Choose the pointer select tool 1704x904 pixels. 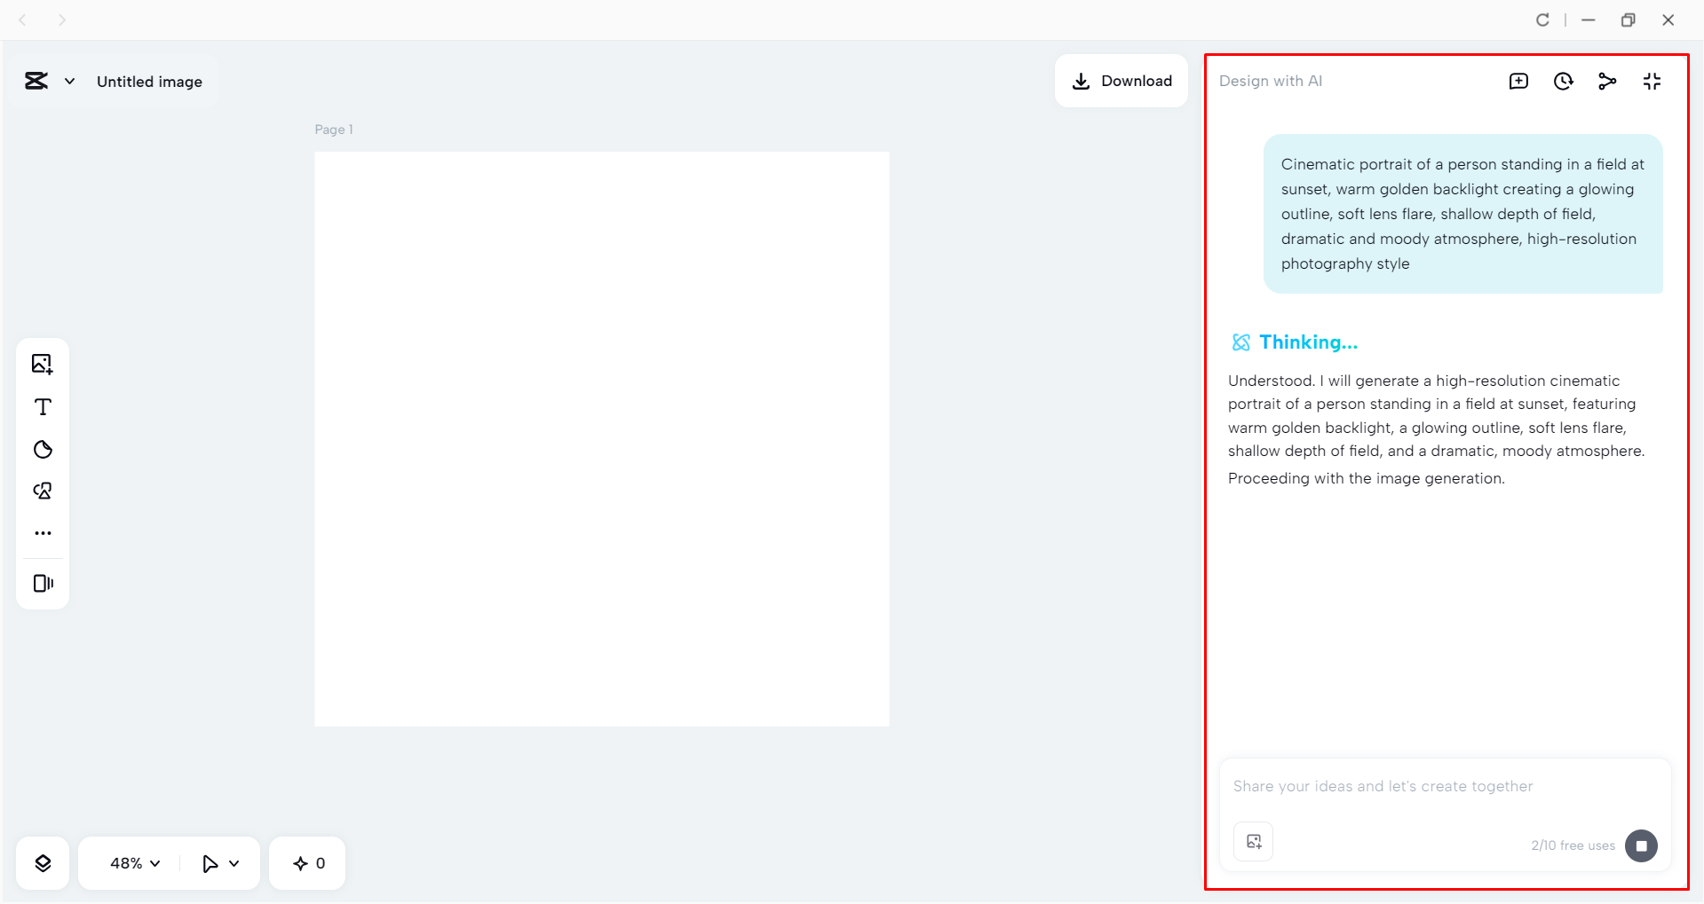point(210,863)
